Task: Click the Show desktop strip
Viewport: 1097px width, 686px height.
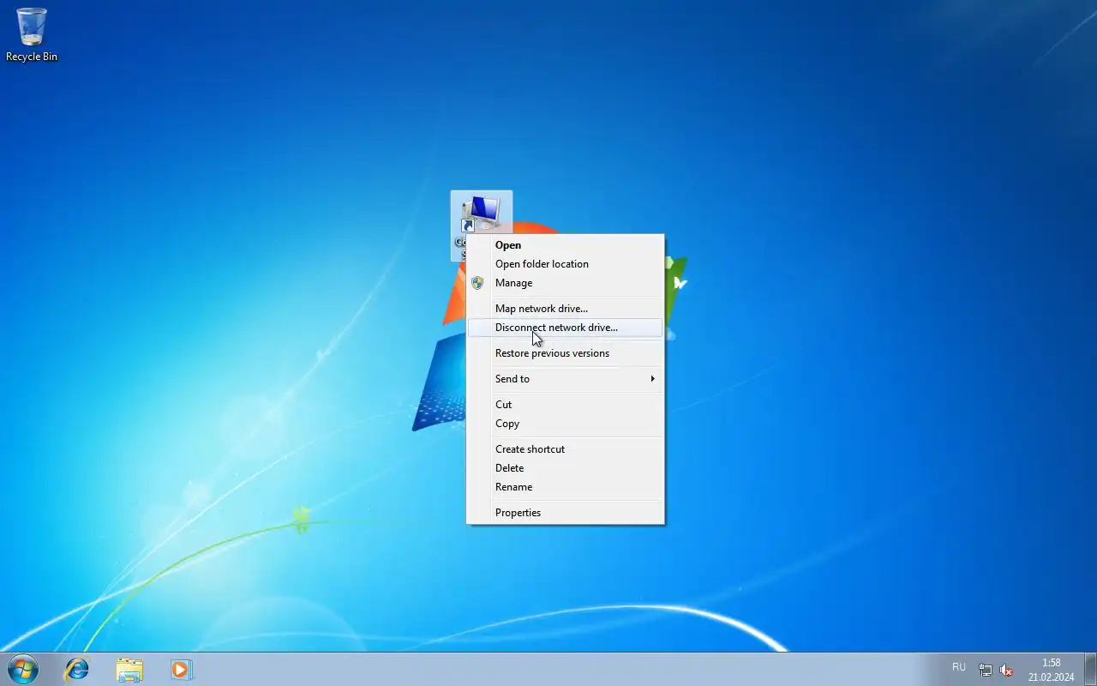Action: pos(1090,669)
